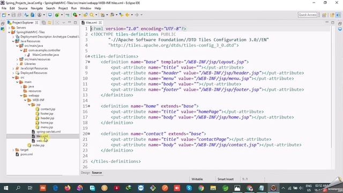The image size is (343, 193).
Task: Toggle Link with Editor in Project Explorer
Action: (50, 23)
